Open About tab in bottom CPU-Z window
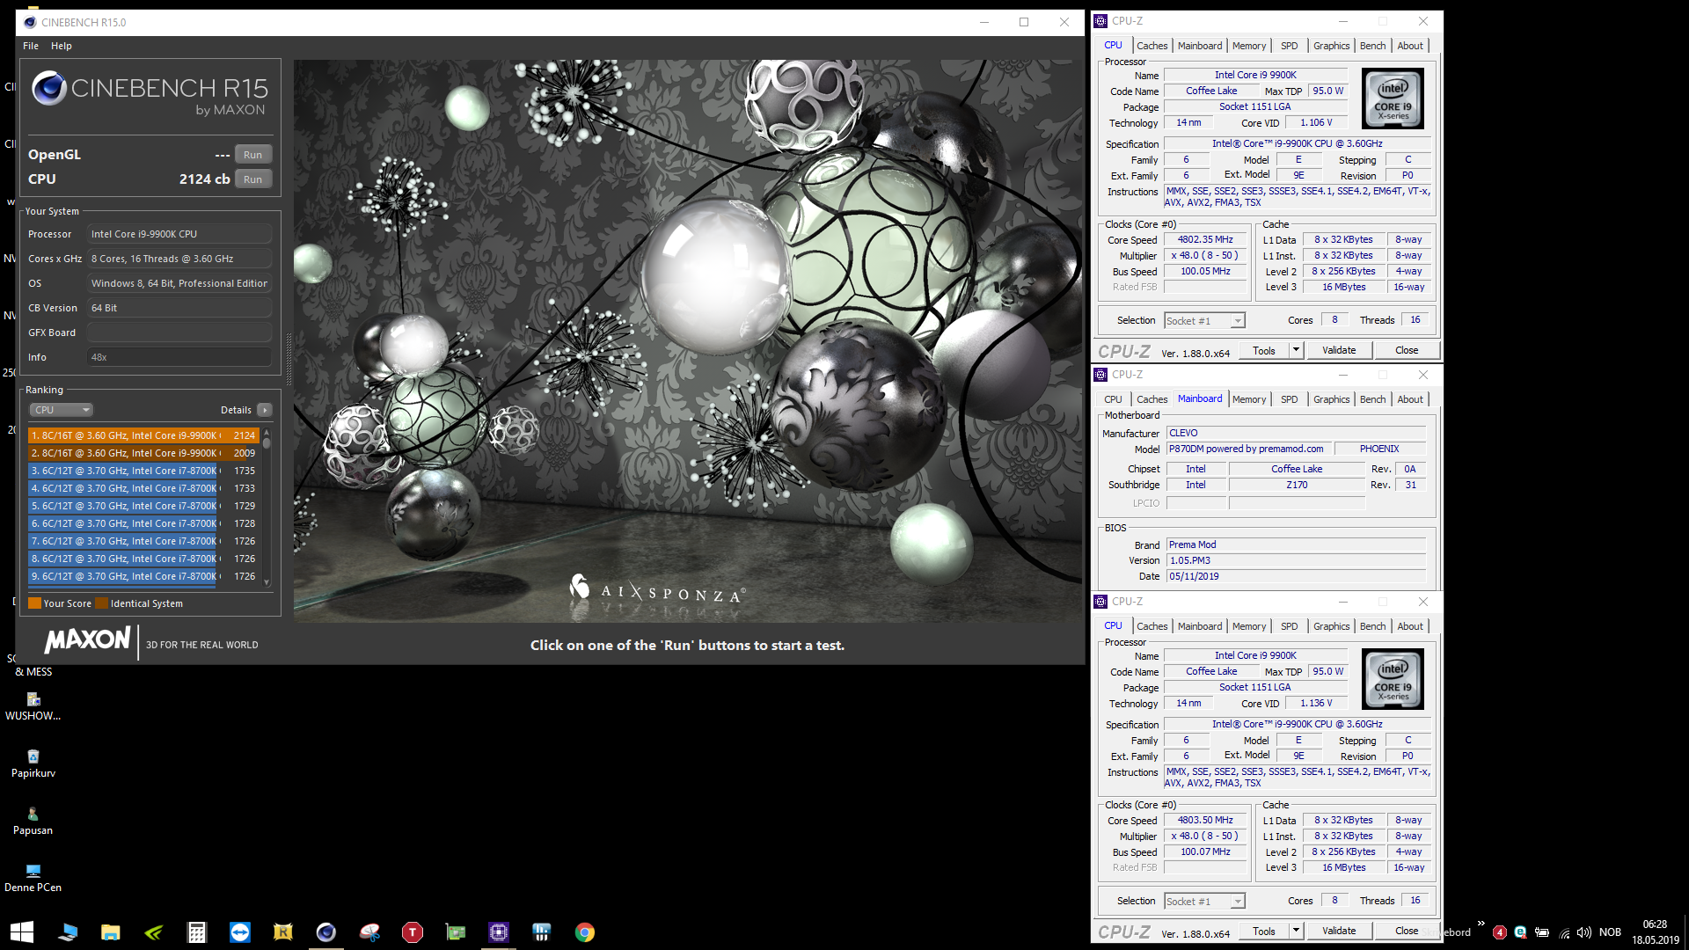 [x=1409, y=626]
